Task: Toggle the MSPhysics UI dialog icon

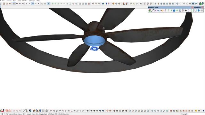Action: (x=196, y=11)
